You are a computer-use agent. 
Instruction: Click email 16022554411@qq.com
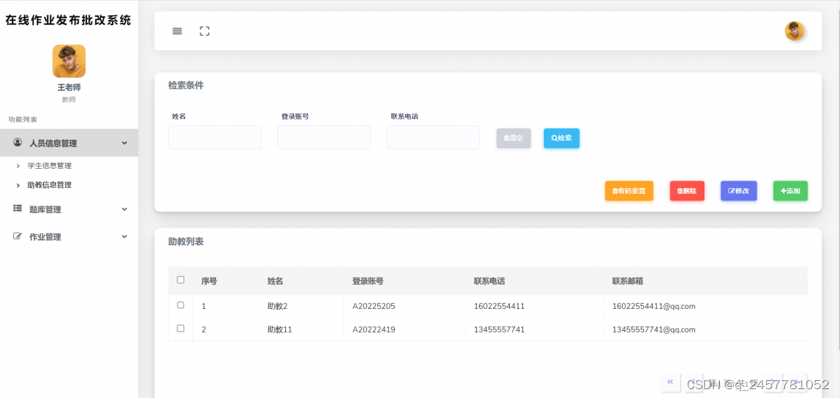coord(654,307)
